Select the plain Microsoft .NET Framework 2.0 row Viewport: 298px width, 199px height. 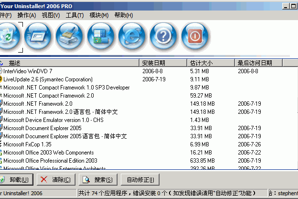pyautogui.click(x=38, y=104)
